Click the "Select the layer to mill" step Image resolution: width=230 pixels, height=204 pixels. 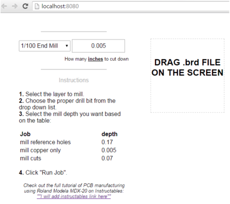pos(52,94)
